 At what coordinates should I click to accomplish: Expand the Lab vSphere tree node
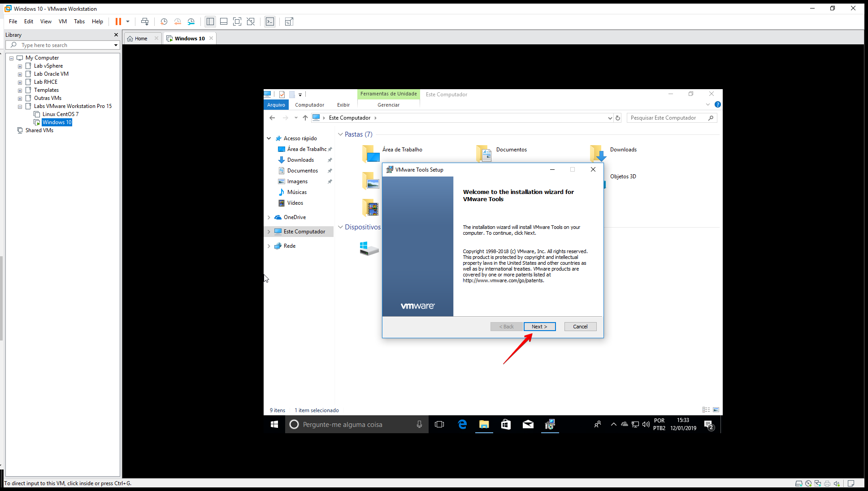click(20, 66)
